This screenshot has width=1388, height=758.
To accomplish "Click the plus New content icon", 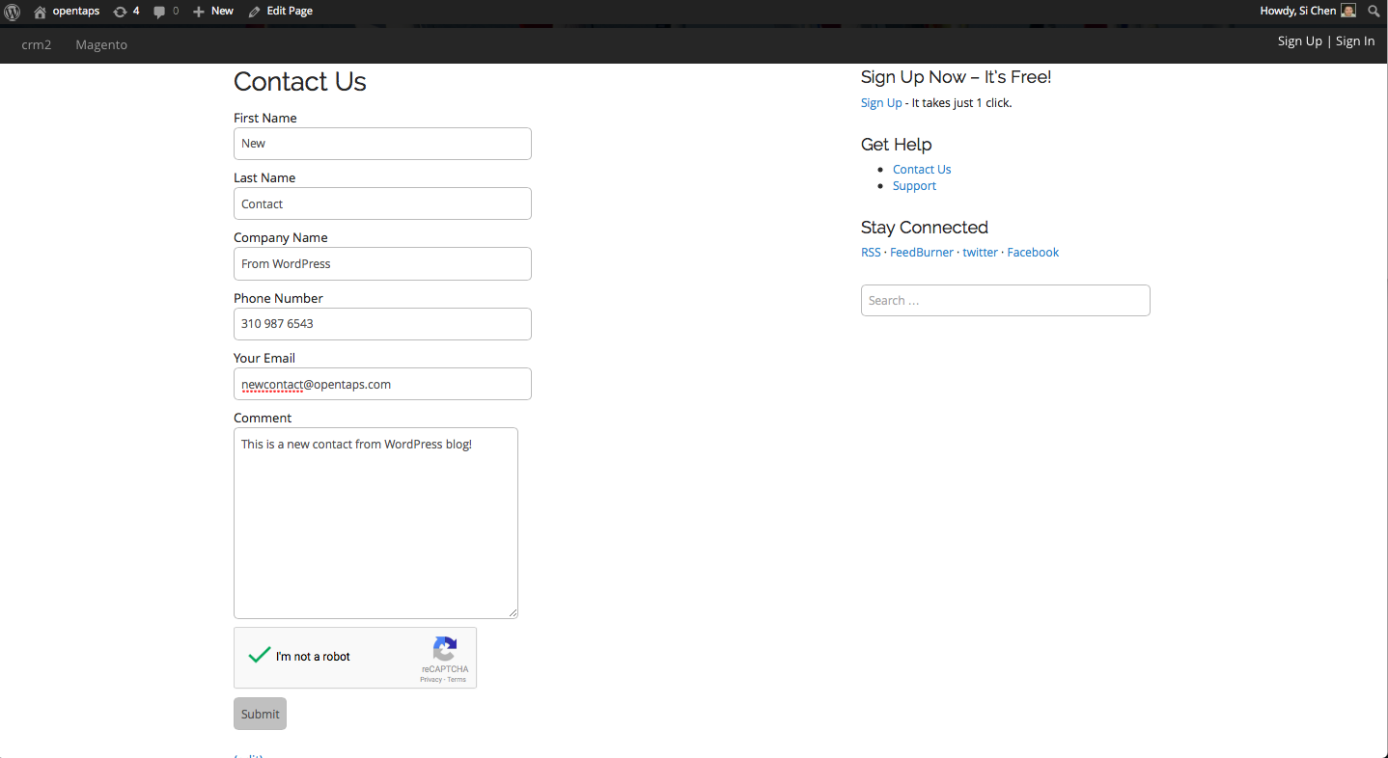I will click(x=198, y=12).
